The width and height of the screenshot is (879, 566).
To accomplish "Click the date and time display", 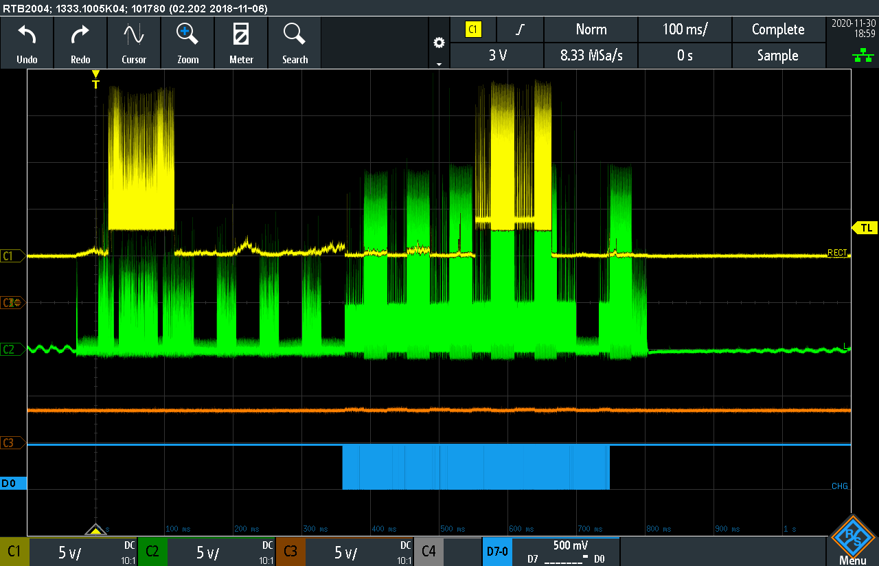I will click(x=852, y=27).
